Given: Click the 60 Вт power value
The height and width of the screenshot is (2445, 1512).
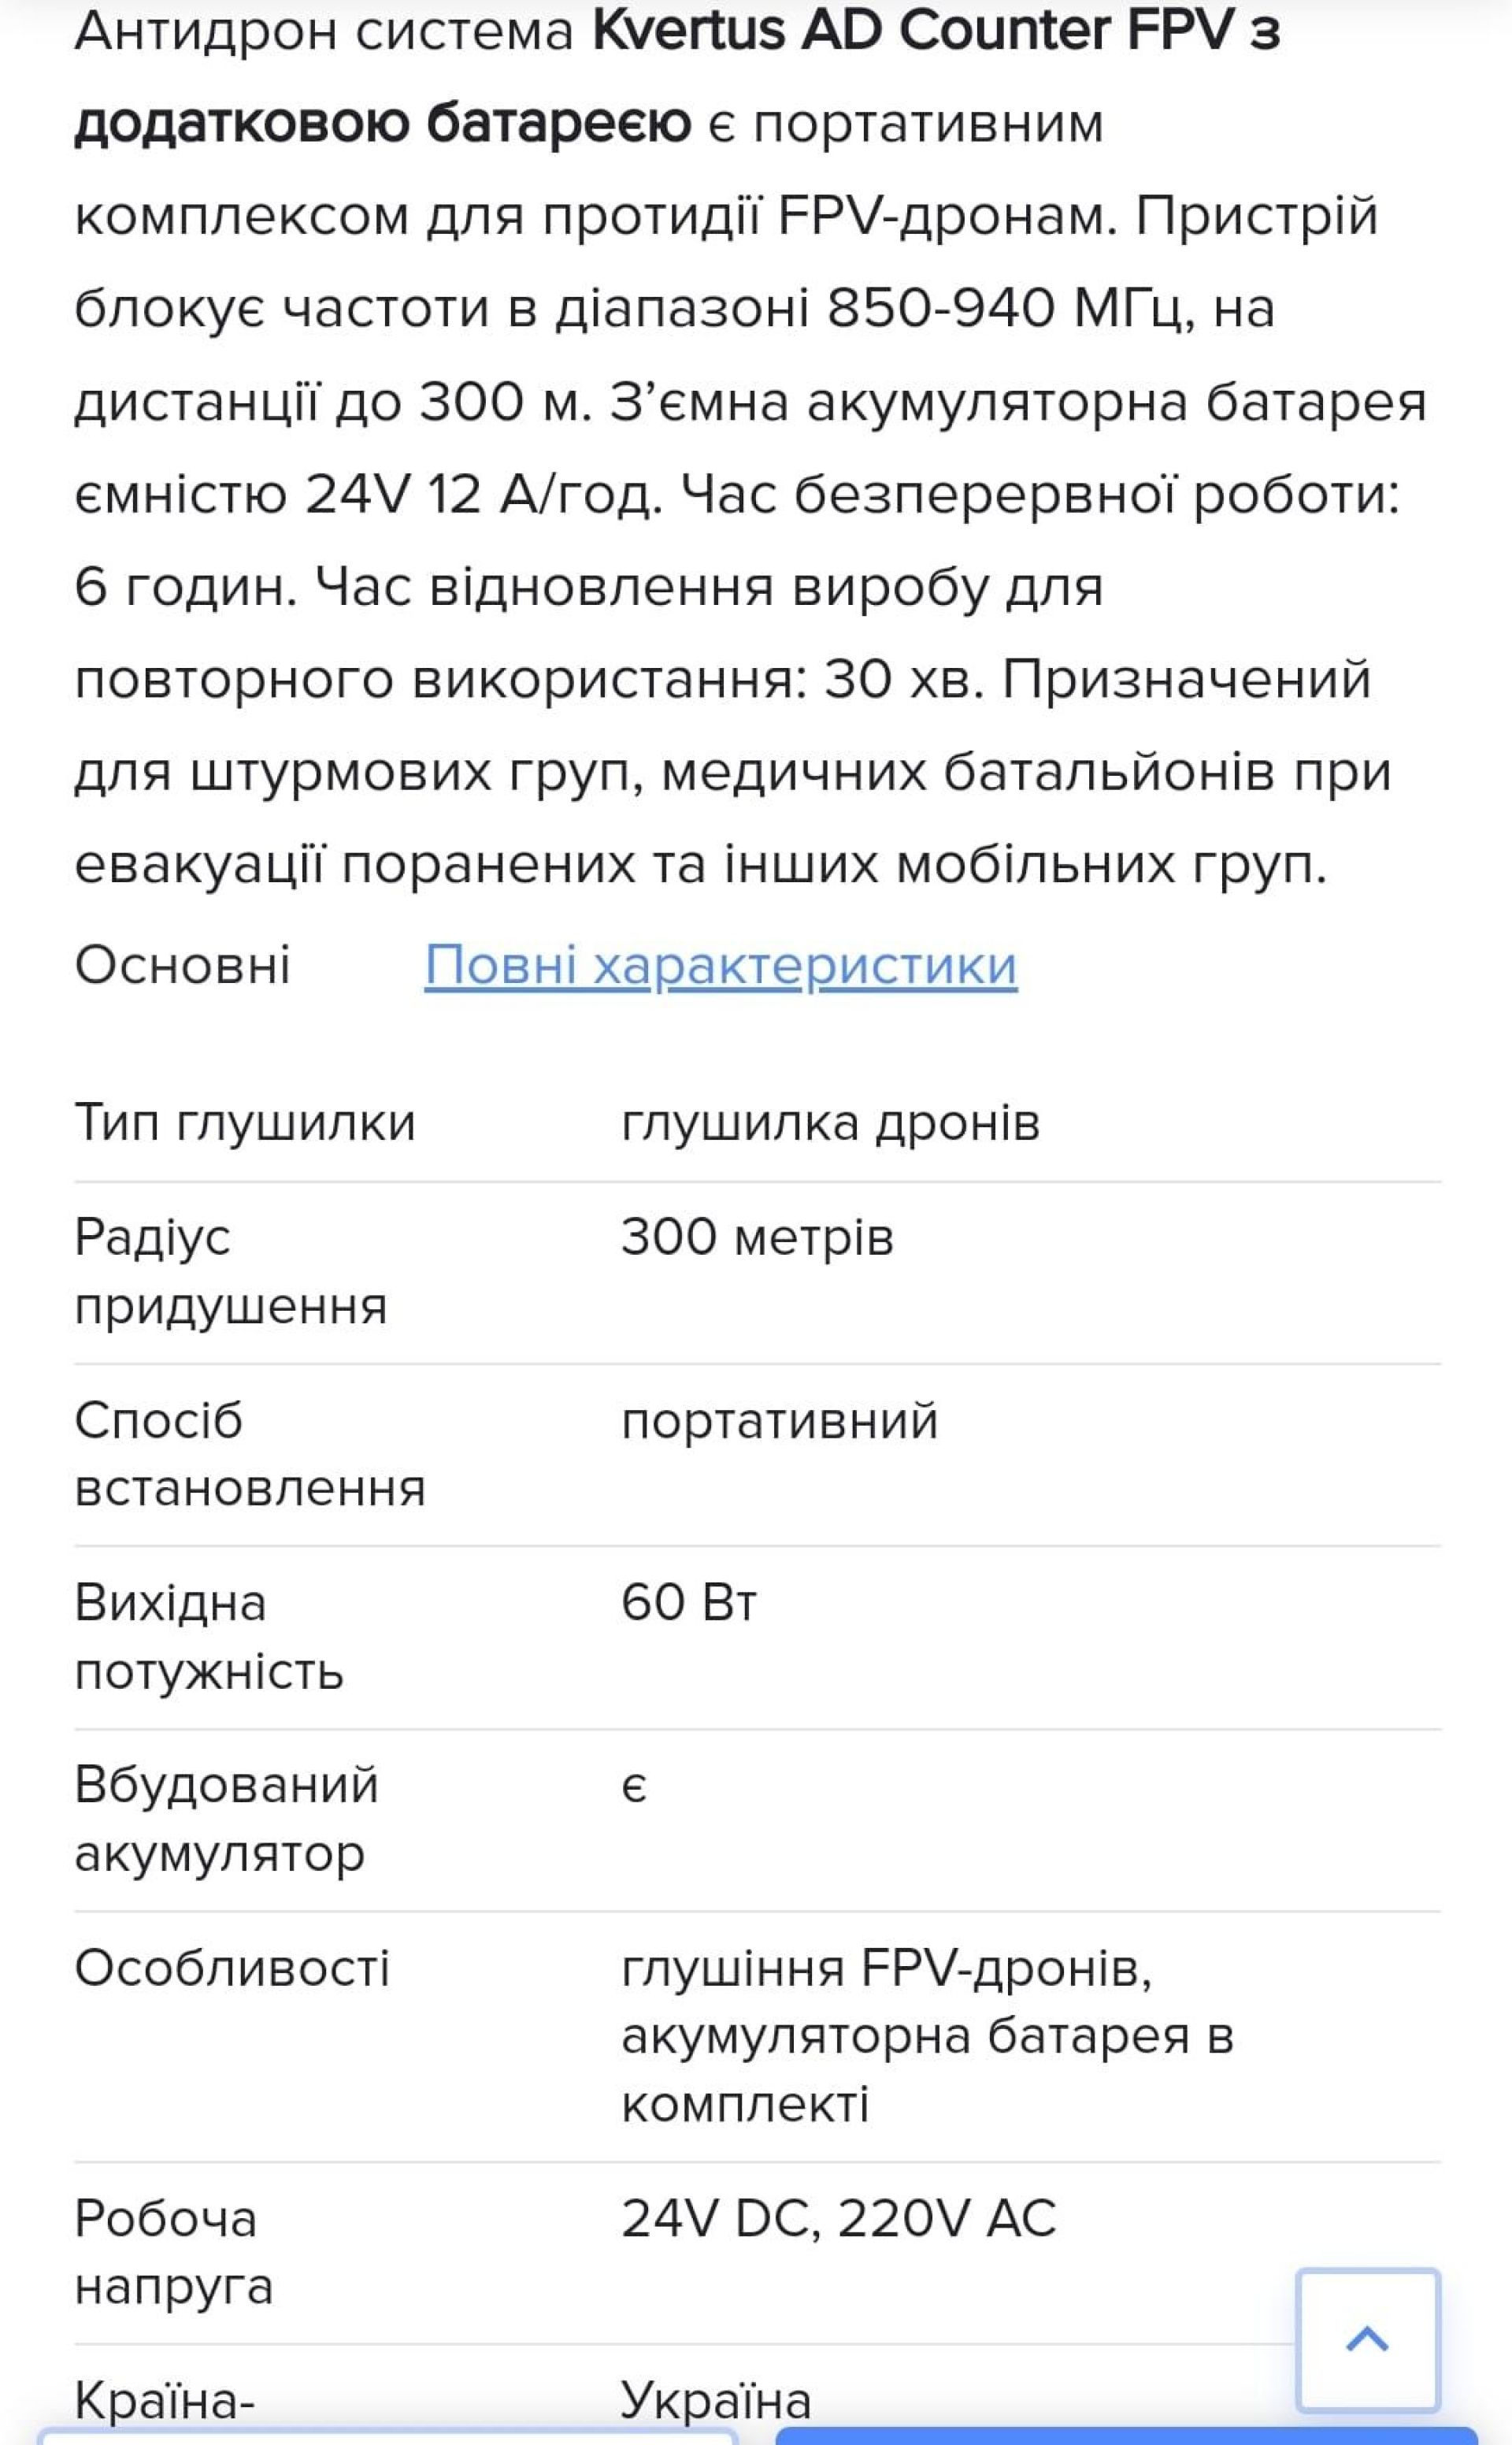Looking at the screenshot, I should pos(689,1602).
